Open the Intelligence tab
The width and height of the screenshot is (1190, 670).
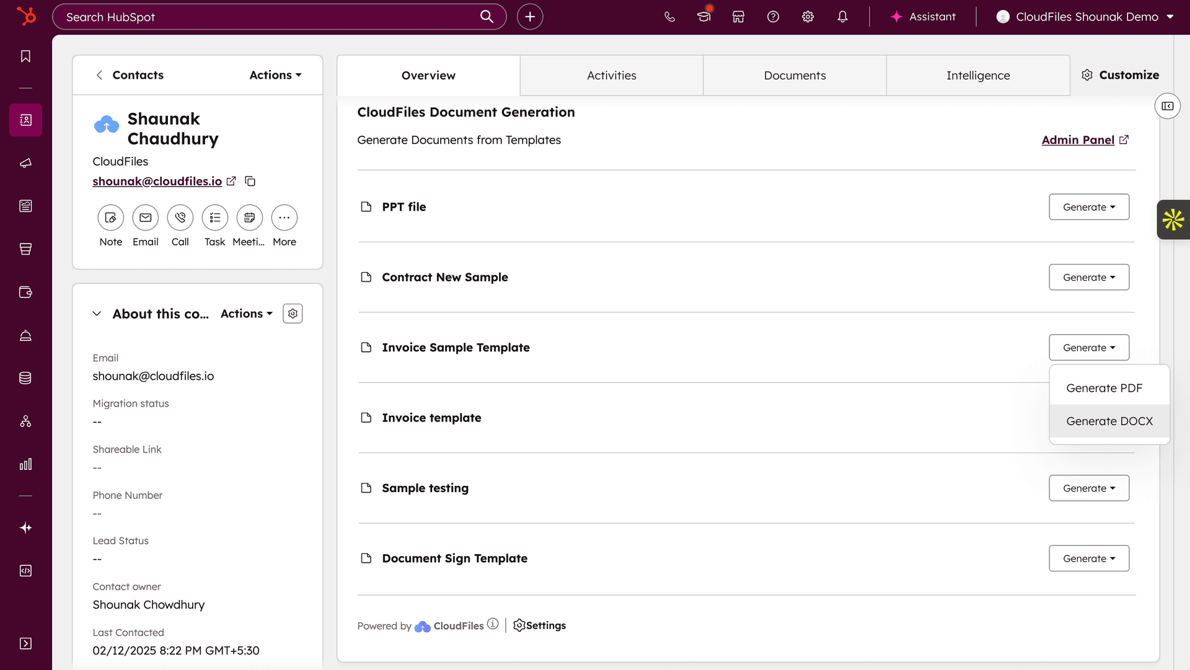coord(978,75)
